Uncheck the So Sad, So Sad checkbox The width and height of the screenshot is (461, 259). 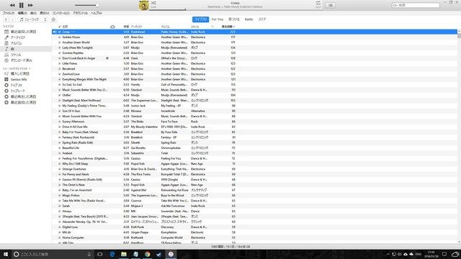point(59,85)
